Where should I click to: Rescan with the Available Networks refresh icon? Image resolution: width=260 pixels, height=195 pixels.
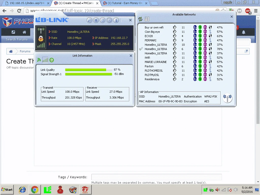click(x=140, y=19)
